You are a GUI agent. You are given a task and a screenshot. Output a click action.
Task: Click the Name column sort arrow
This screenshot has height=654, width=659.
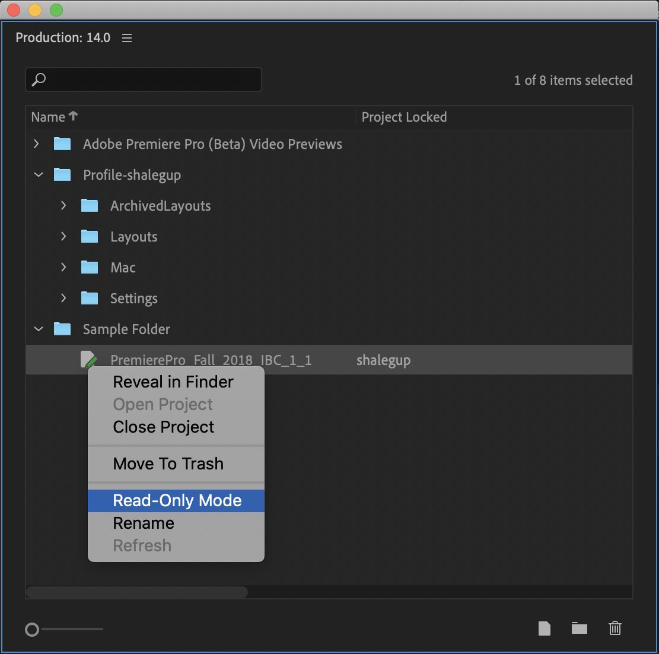coord(73,116)
